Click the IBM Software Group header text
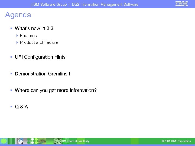Image resolution: width=195 pixels, height=146 pixels. pos(50,5)
